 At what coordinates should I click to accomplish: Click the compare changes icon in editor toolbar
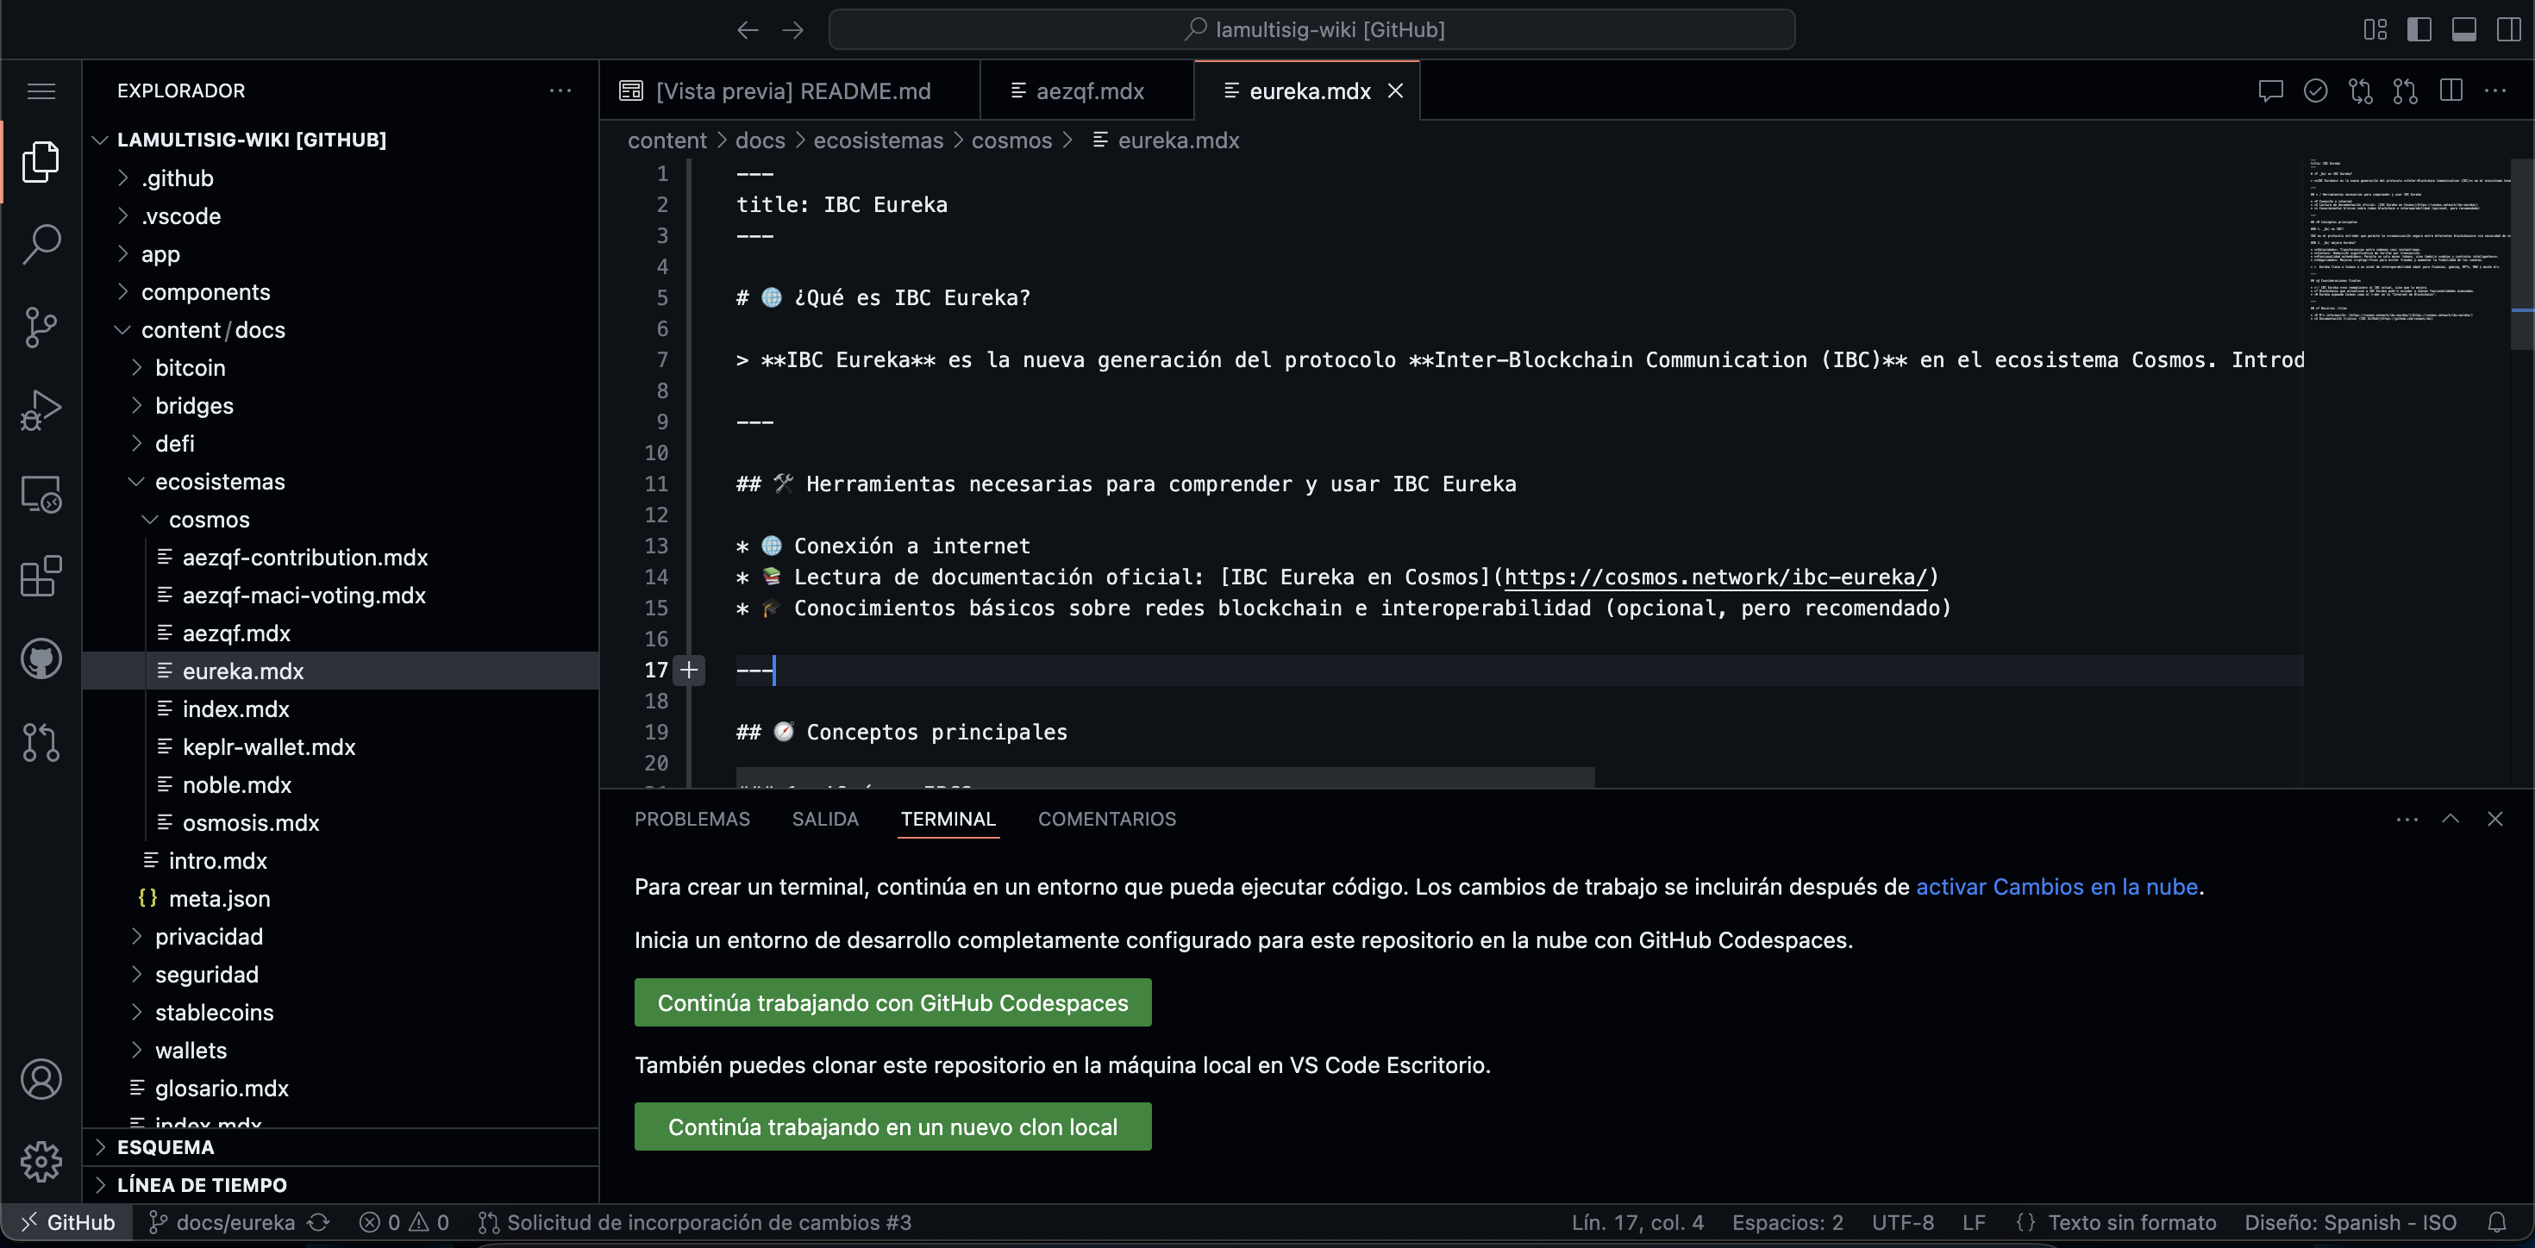pyautogui.click(x=2361, y=90)
